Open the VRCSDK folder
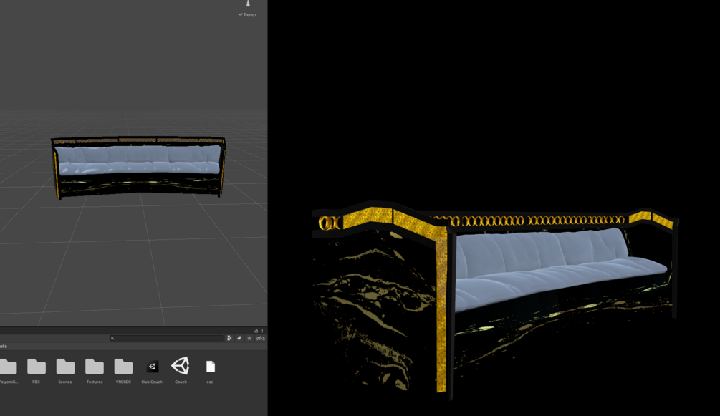Image resolution: width=720 pixels, height=416 pixels. click(123, 367)
